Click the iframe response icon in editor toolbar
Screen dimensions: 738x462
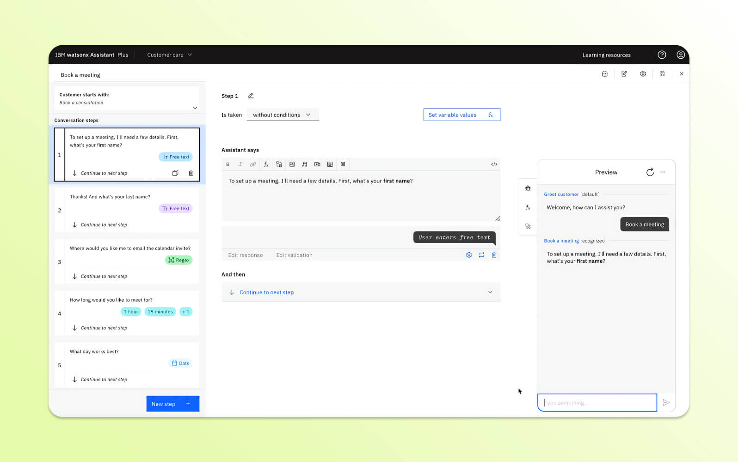click(x=330, y=164)
